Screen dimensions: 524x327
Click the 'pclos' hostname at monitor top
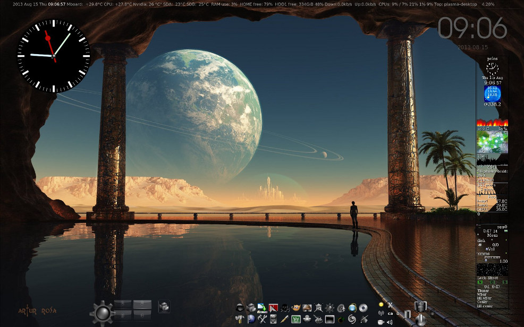coord(492,59)
